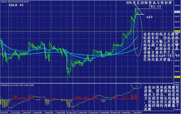Click the 9 Aug 08:00 date label
This screenshot has width=181, height=114.
point(49,113)
